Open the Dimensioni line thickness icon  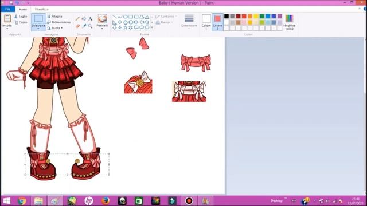click(189, 18)
